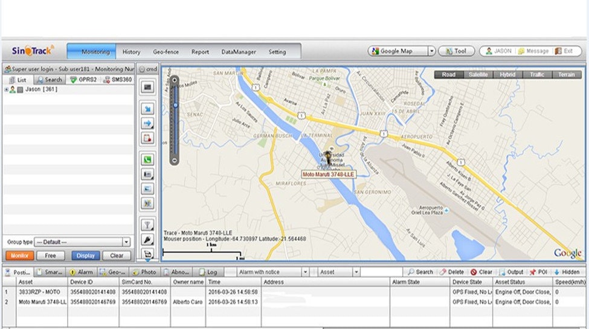The width and height of the screenshot is (589, 329).
Task: Open the Report tab
Action: tap(200, 52)
